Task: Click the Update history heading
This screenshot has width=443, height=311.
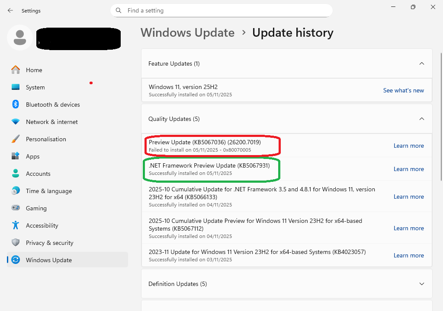Action: pyautogui.click(x=293, y=33)
